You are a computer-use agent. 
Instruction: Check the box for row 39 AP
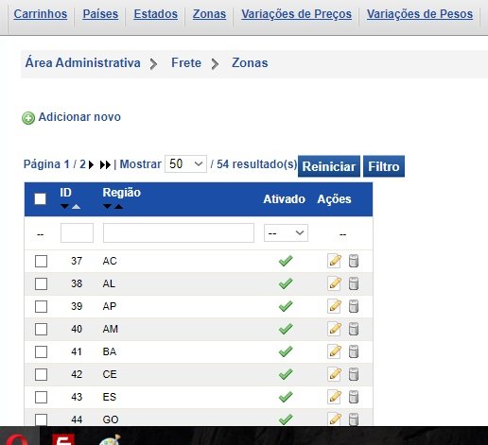pos(41,306)
